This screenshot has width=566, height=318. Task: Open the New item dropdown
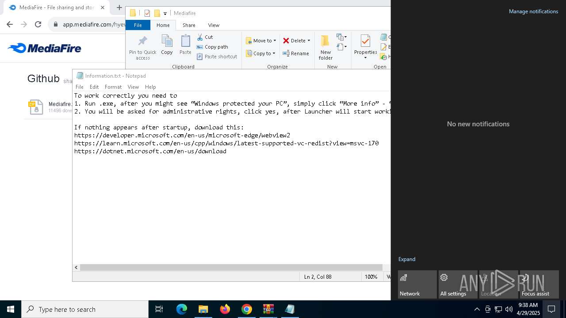click(x=342, y=37)
